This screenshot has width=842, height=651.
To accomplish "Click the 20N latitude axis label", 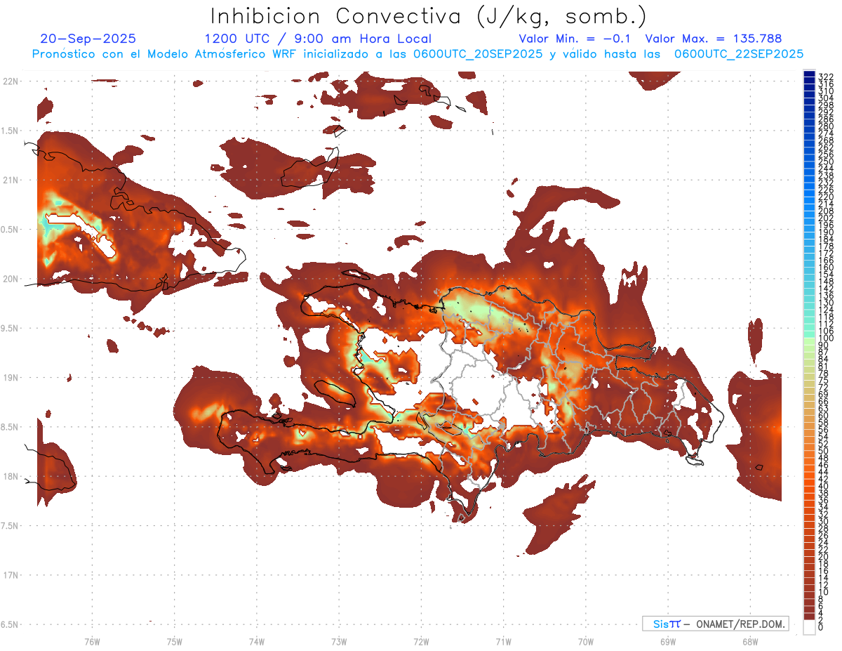I will pyautogui.click(x=11, y=279).
